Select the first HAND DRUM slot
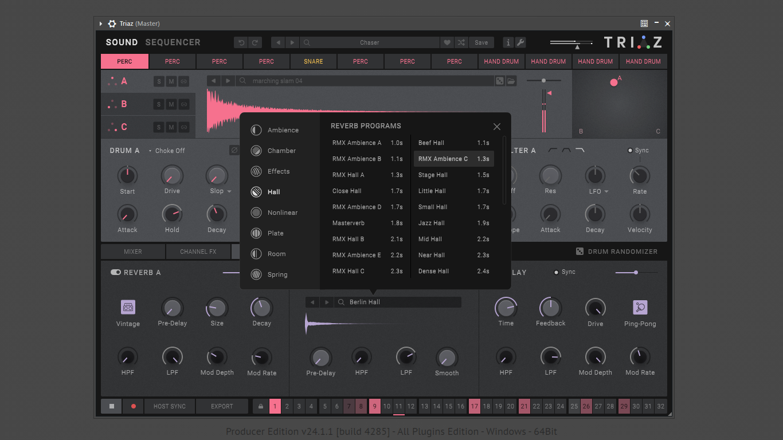The width and height of the screenshot is (783, 440). pos(502,61)
